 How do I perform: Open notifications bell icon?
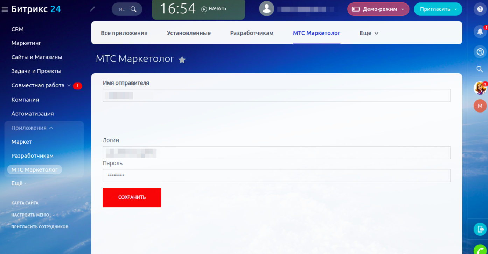pyautogui.click(x=480, y=31)
